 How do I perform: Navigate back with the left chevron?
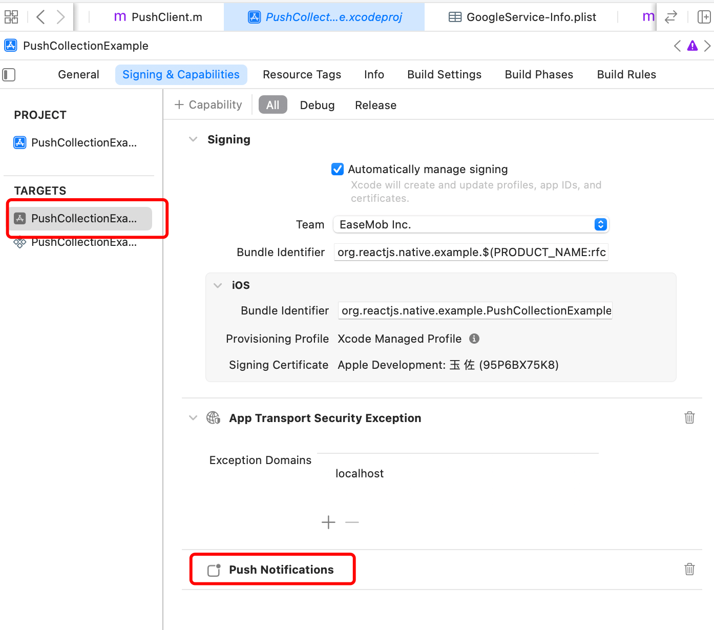[x=41, y=17]
